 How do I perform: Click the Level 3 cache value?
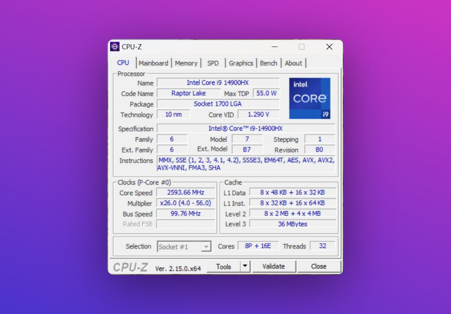pyautogui.click(x=292, y=224)
